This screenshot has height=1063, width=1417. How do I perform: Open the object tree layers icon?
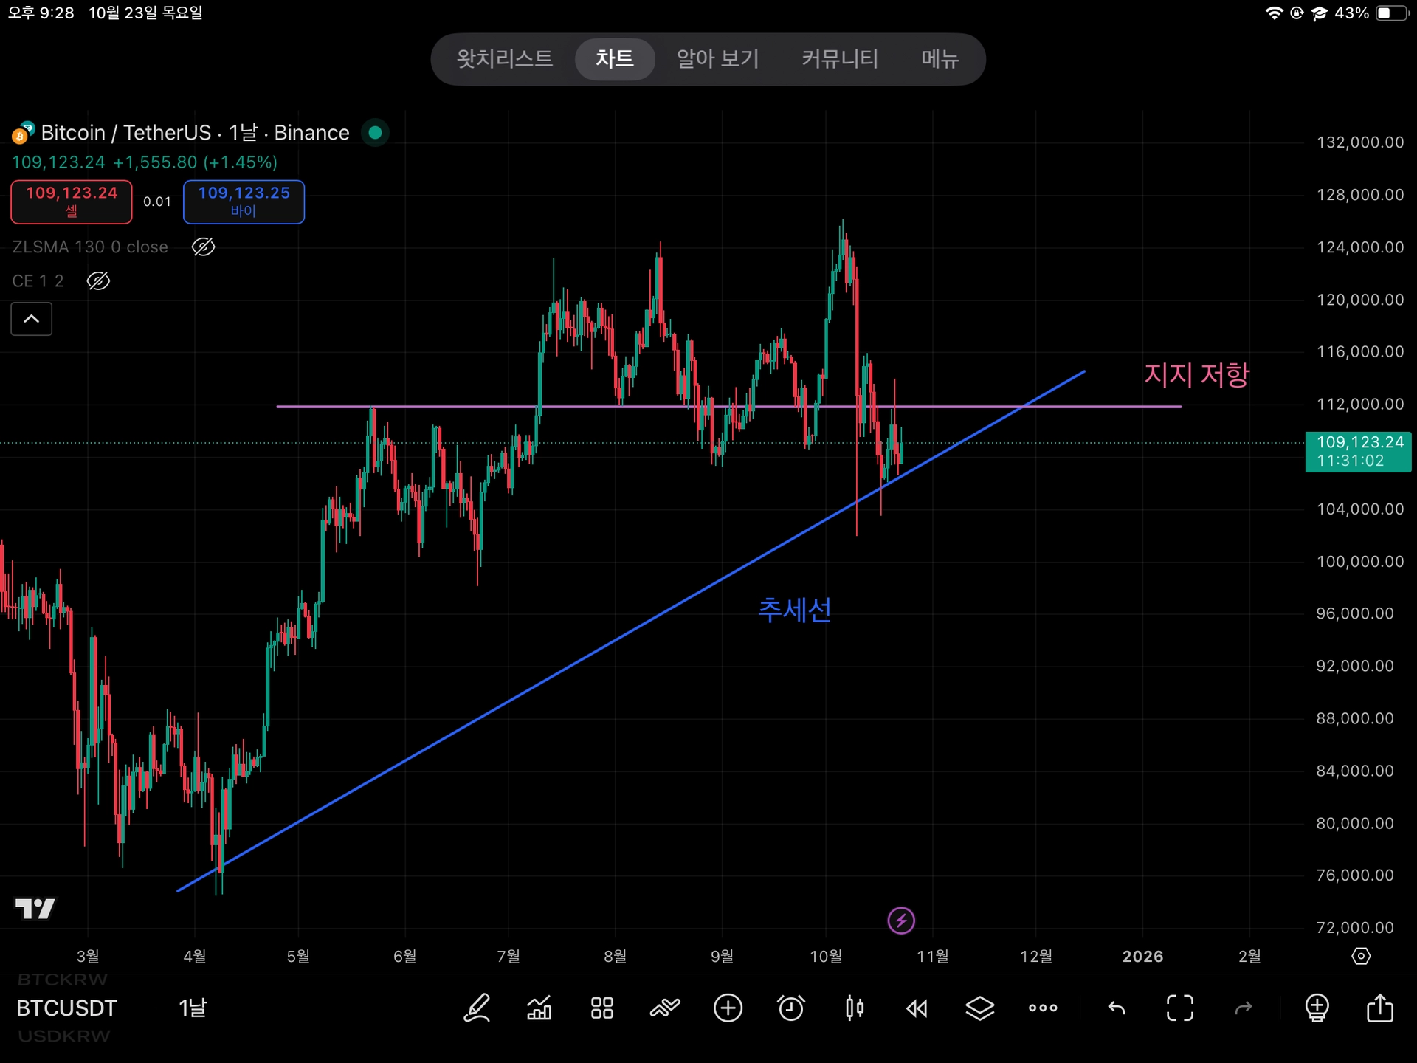coord(980,1008)
